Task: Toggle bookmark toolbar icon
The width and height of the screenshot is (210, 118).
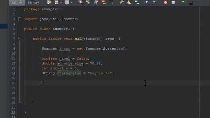Action: (x=137, y=2)
